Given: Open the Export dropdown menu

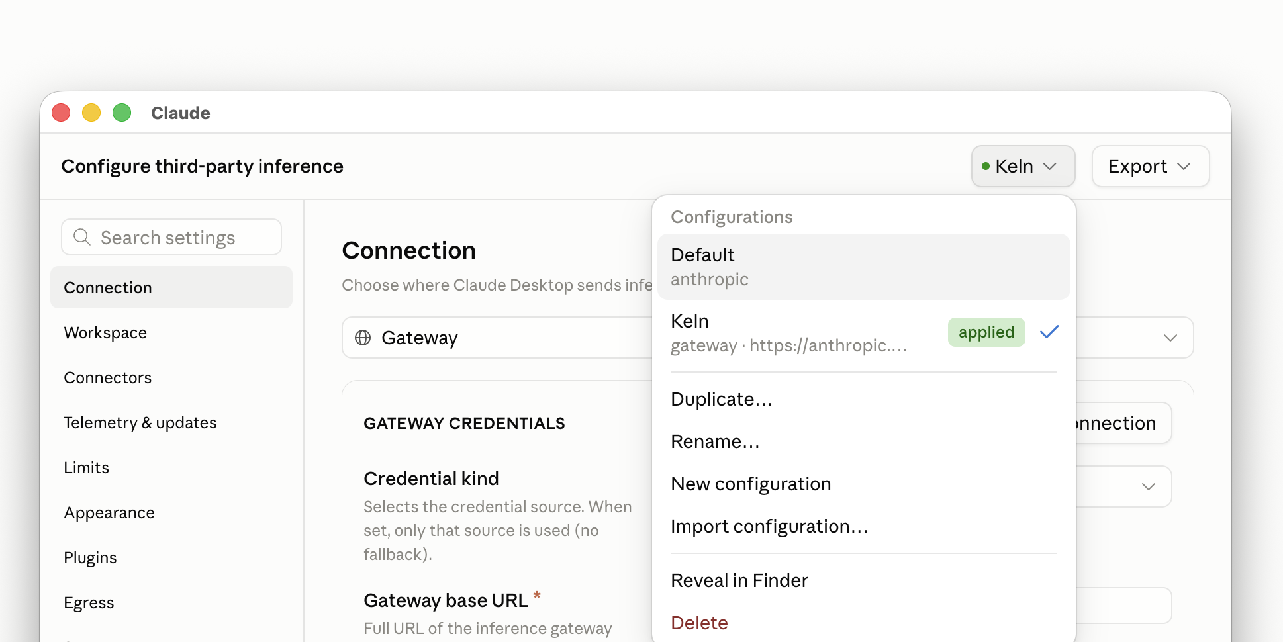Looking at the screenshot, I should click(x=1151, y=166).
